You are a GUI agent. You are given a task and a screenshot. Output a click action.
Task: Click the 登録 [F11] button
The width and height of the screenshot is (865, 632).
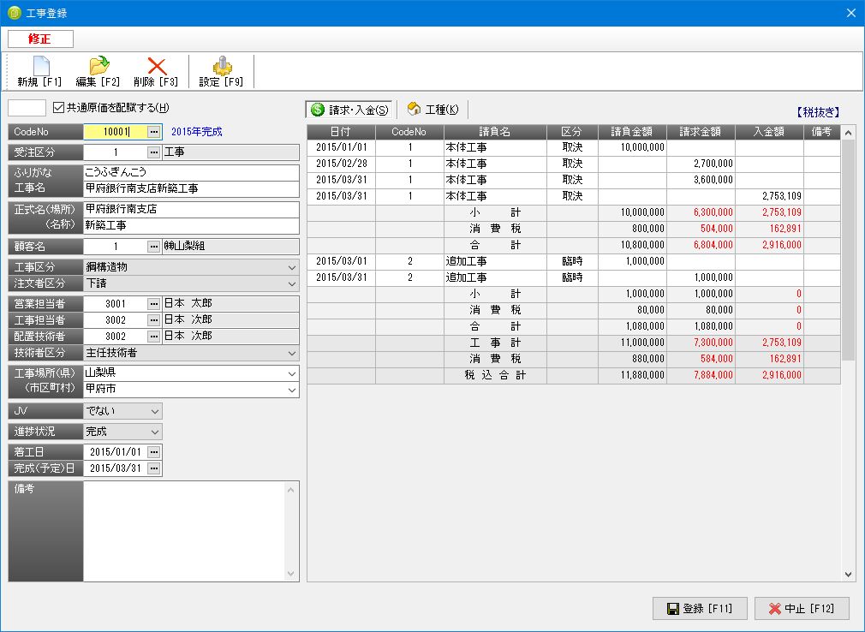(x=700, y=608)
